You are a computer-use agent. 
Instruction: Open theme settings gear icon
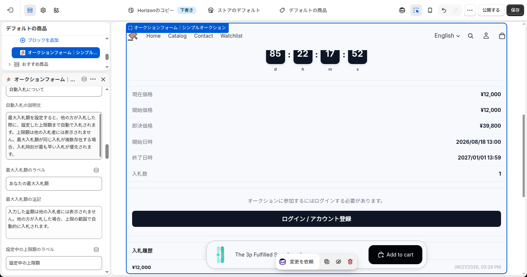43,10
